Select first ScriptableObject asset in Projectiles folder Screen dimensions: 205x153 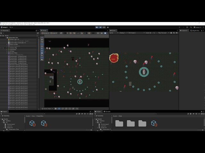pos(32,123)
